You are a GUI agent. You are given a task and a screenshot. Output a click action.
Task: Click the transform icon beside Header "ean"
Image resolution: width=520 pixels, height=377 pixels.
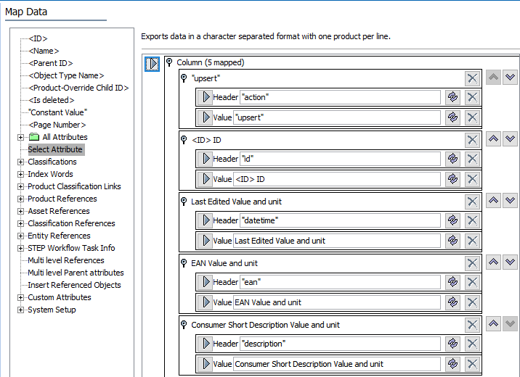pyautogui.click(x=452, y=282)
